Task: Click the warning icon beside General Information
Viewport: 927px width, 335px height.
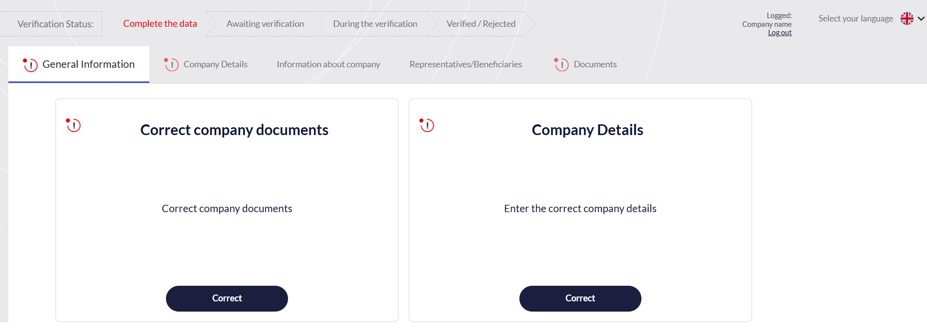Action: point(30,64)
